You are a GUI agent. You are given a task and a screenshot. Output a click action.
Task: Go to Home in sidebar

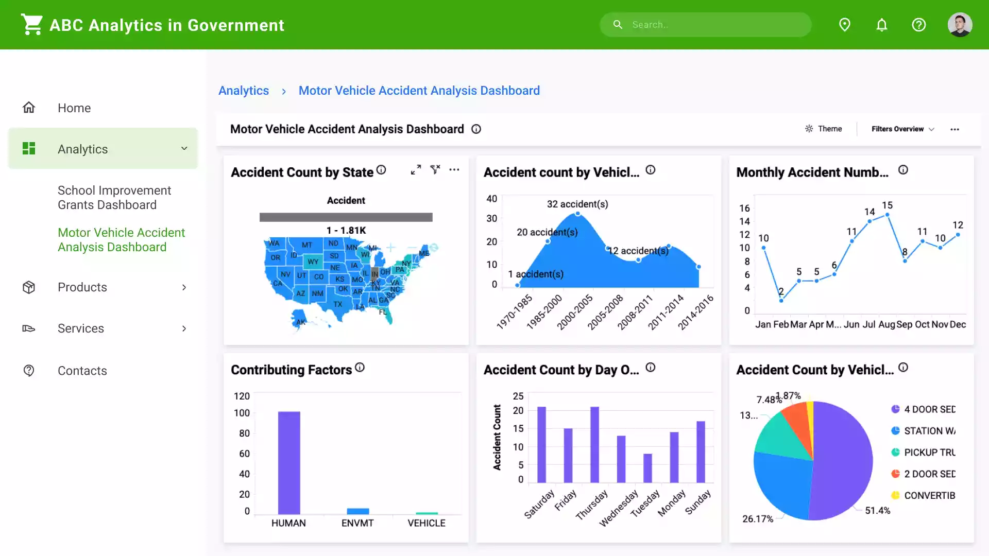click(74, 108)
